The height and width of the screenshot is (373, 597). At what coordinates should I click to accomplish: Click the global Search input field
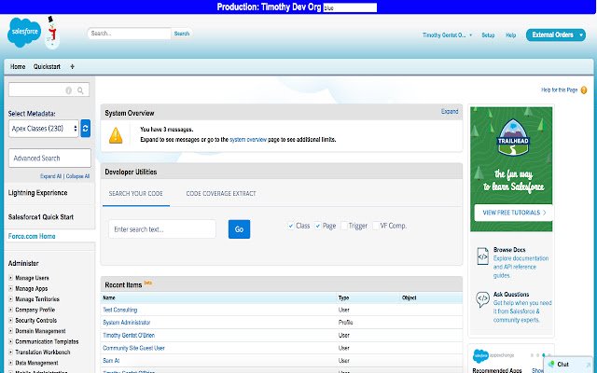pyautogui.click(x=130, y=34)
